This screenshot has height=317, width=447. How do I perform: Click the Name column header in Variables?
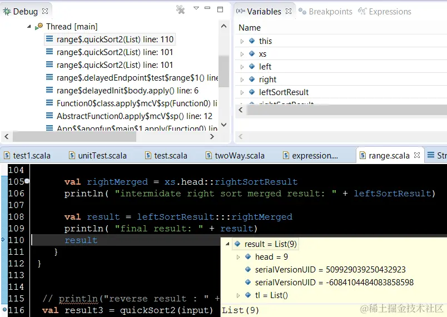point(250,28)
